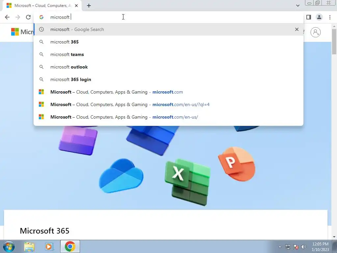The width and height of the screenshot is (337, 253).
Task: Open the Chrome three-dot menu
Action: pyautogui.click(x=330, y=17)
